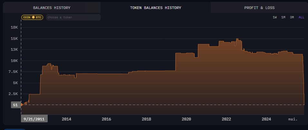Open the Profit & Loss tab

click(259, 8)
